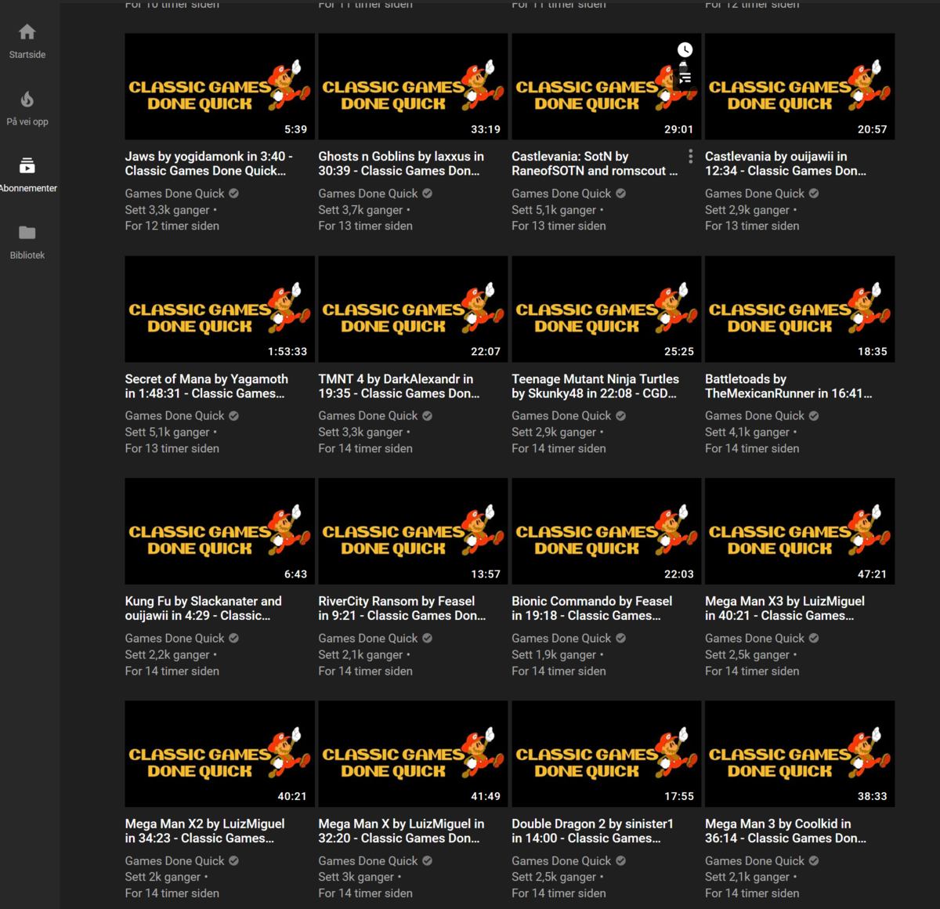Open three-dot menu for Castlevania: SotN video
The image size is (940, 909).
pyautogui.click(x=690, y=157)
